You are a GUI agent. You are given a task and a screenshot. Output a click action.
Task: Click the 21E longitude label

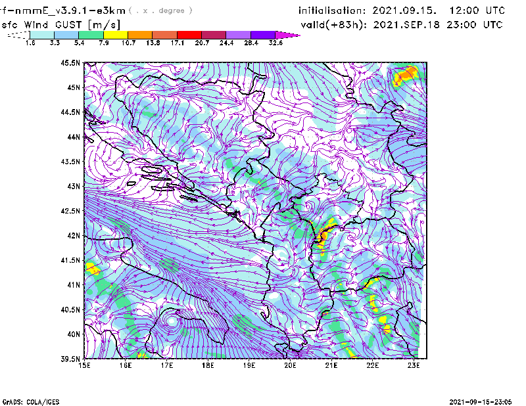click(331, 365)
